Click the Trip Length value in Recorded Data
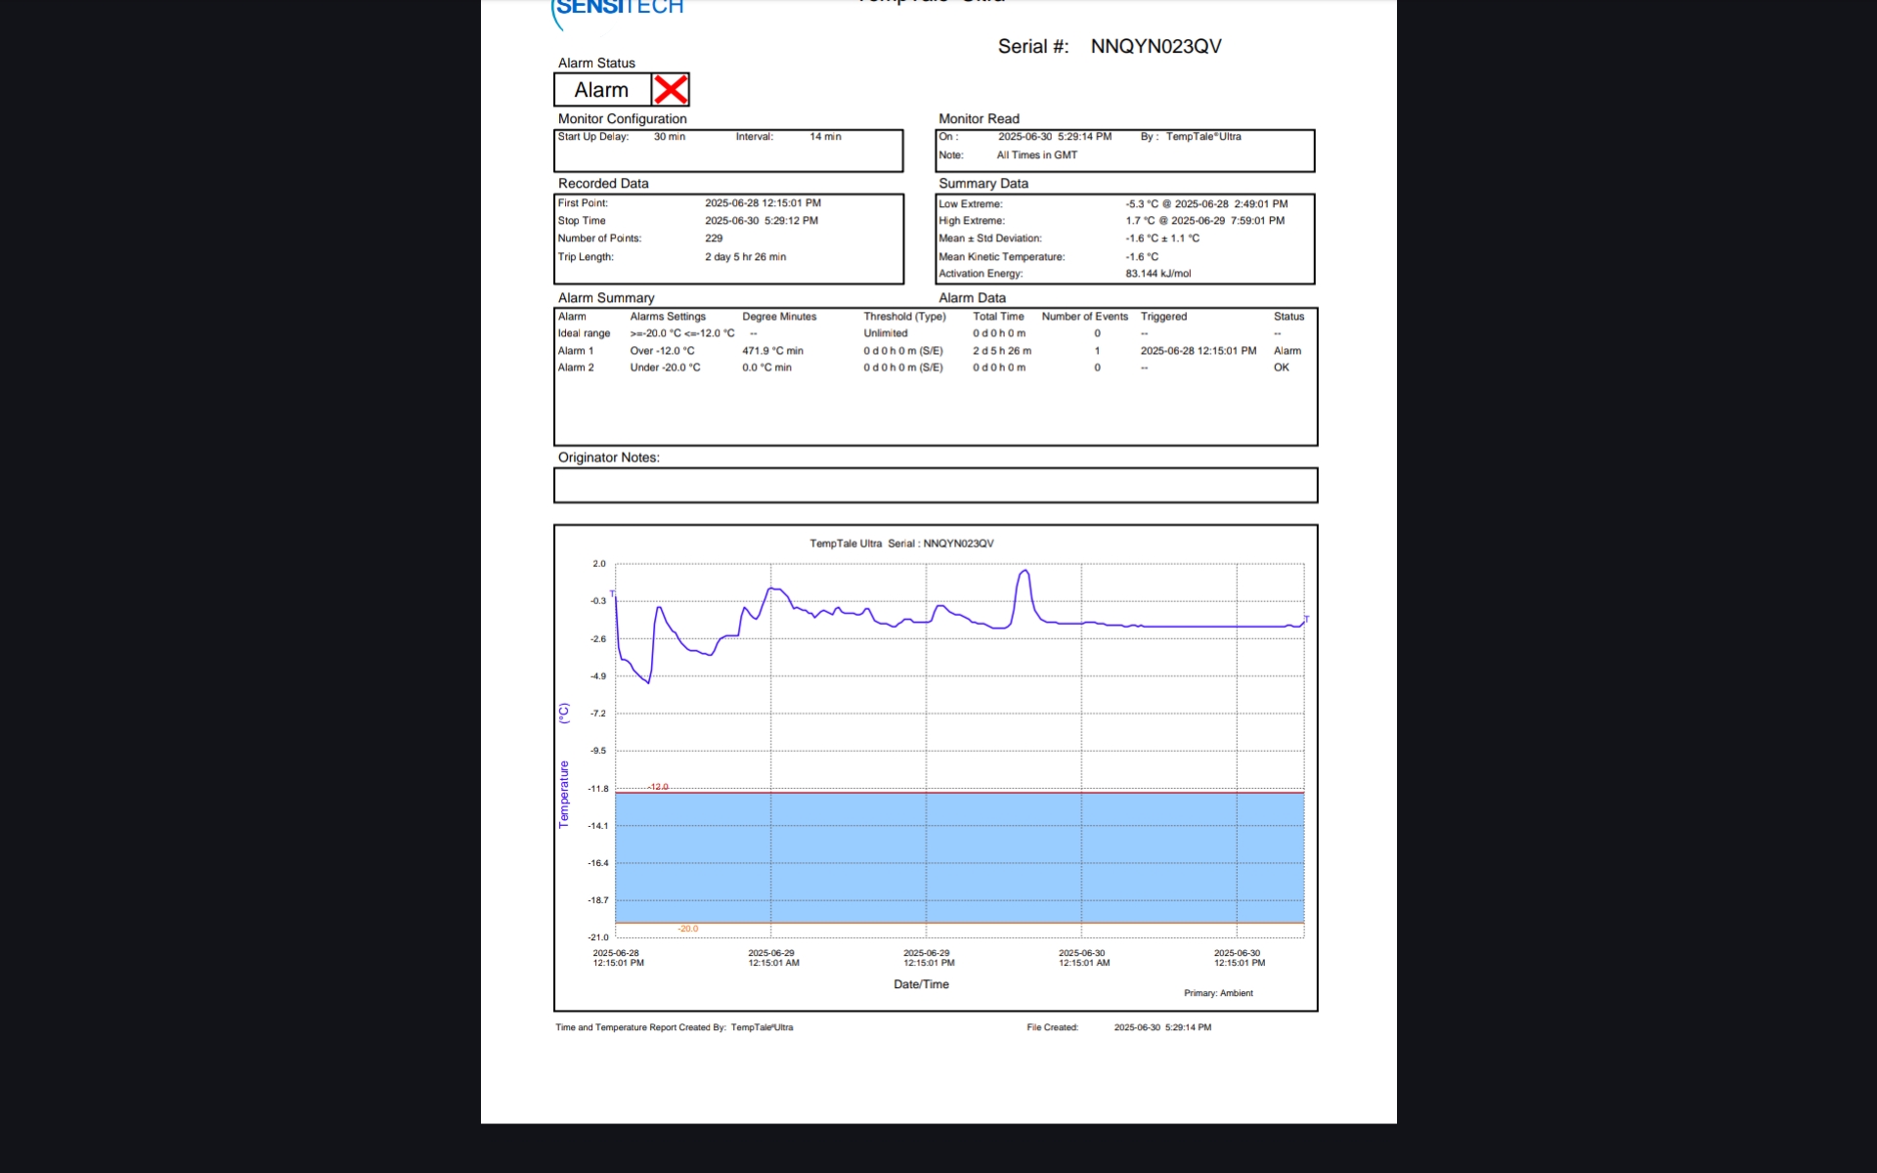The image size is (1877, 1173). point(745,257)
